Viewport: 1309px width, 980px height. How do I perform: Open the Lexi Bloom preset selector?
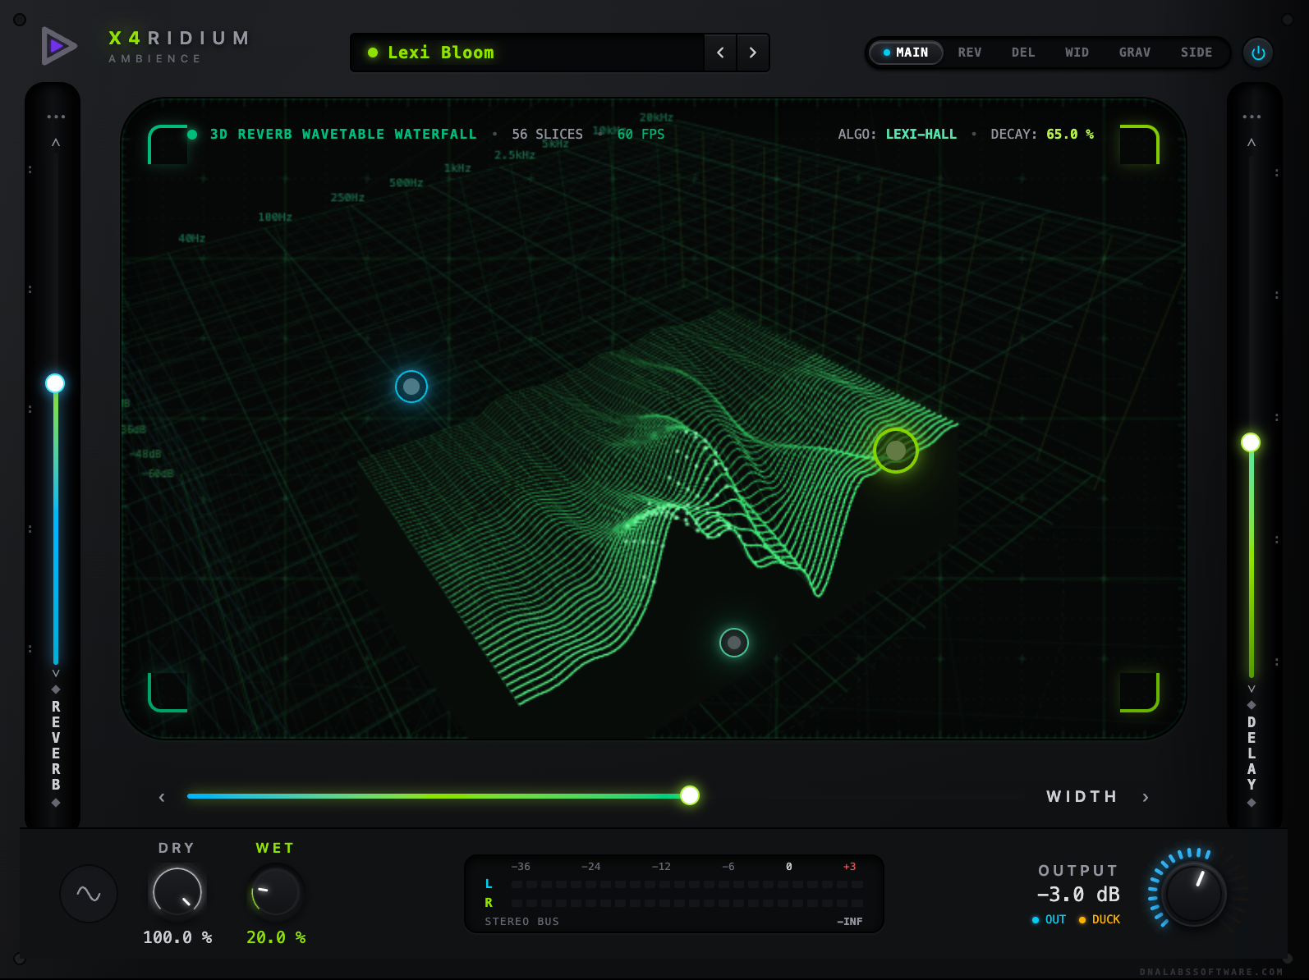click(x=527, y=53)
